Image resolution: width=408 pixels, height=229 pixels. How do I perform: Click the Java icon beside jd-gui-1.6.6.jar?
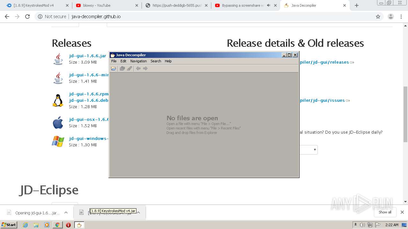[58, 59]
